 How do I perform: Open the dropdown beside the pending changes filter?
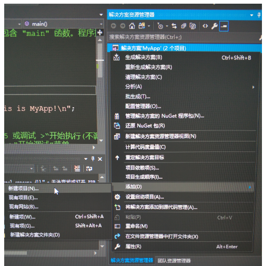point(167,26)
